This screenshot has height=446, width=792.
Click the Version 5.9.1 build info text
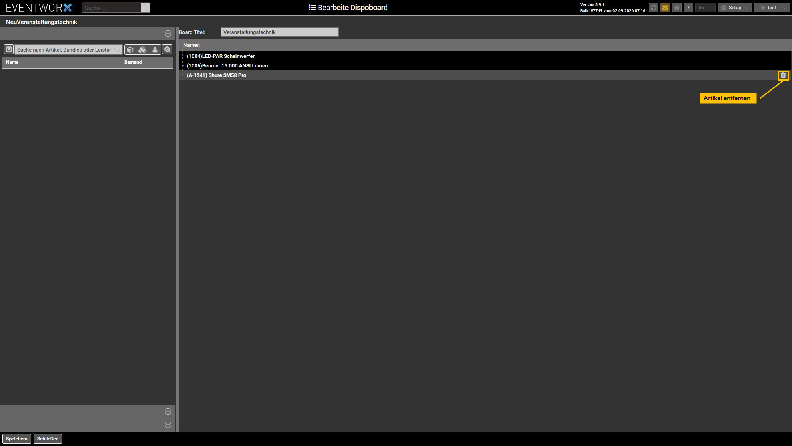612,8
